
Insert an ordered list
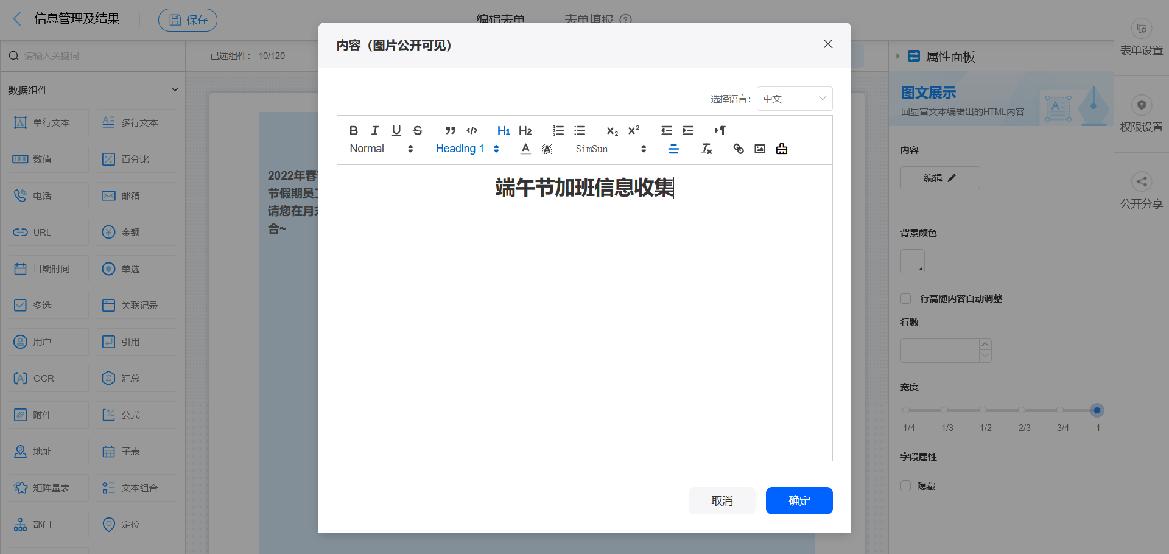(558, 130)
